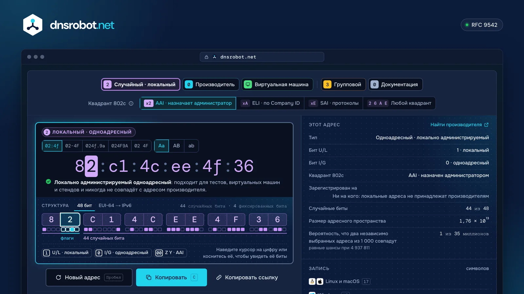Click the chain link icon beside Копировать ссылку
Viewport: 524px width, 294px height.
click(219, 277)
